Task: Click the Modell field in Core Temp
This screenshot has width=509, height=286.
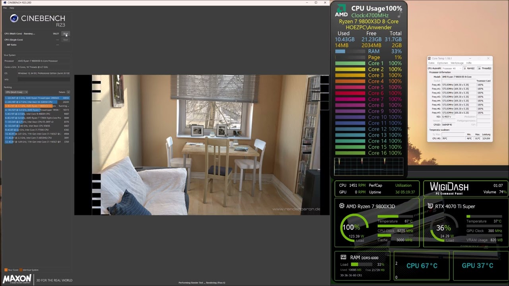Action: pyautogui.click(x=466, y=77)
